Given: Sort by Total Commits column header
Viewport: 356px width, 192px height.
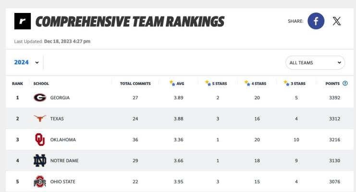Looking at the screenshot, I should 135,84.
